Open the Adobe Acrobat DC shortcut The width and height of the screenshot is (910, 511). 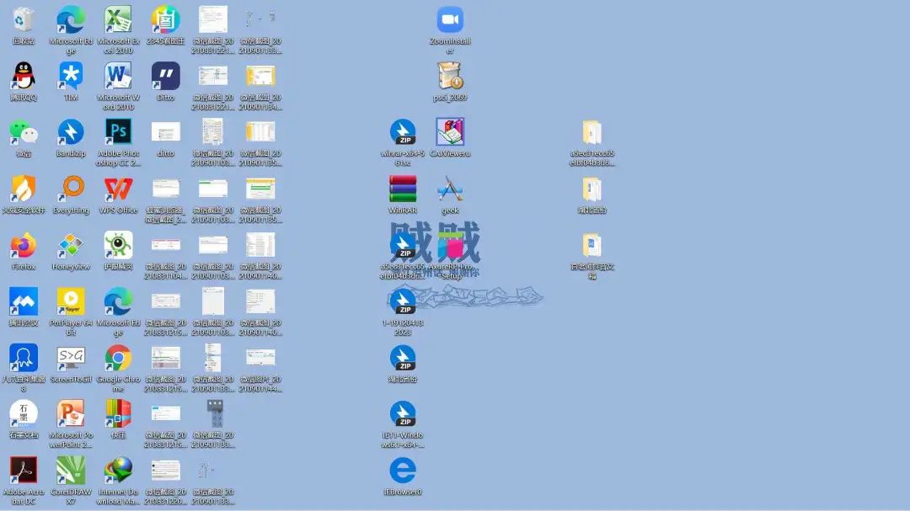click(24, 471)
